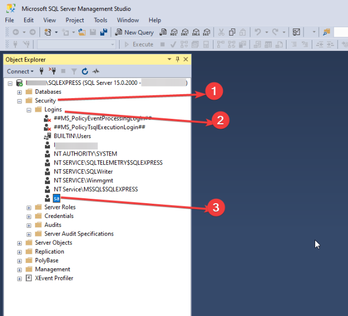This screenshot has height=316, width=348.
Task: Open the Activity Monitor icon
Action: pyautogui.click(x=96, y=71)
